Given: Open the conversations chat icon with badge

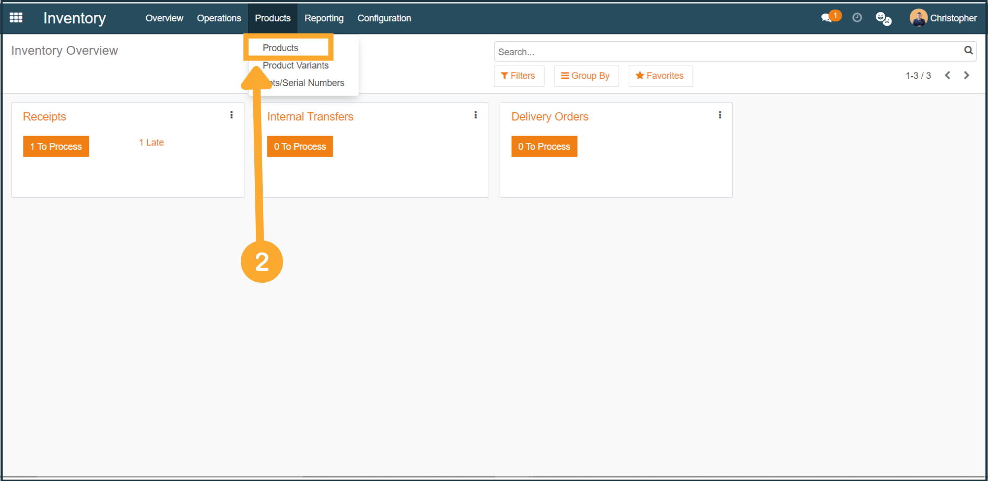Looking at the screenshot, I should 827,18.
